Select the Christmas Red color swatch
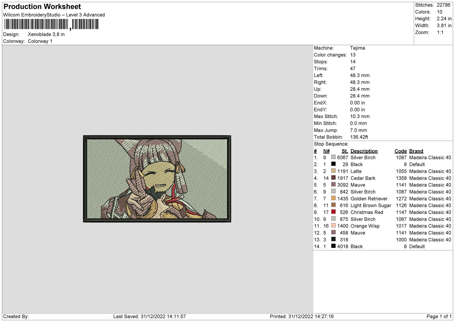 point(333,212)
